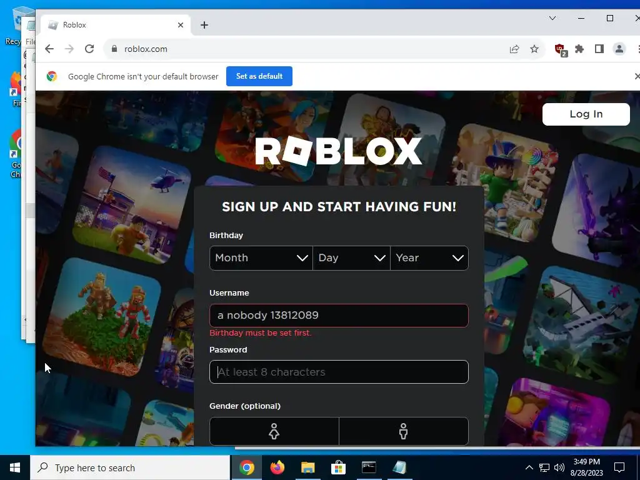
Task: Click the taskbar search box
Action: point(130,467)
